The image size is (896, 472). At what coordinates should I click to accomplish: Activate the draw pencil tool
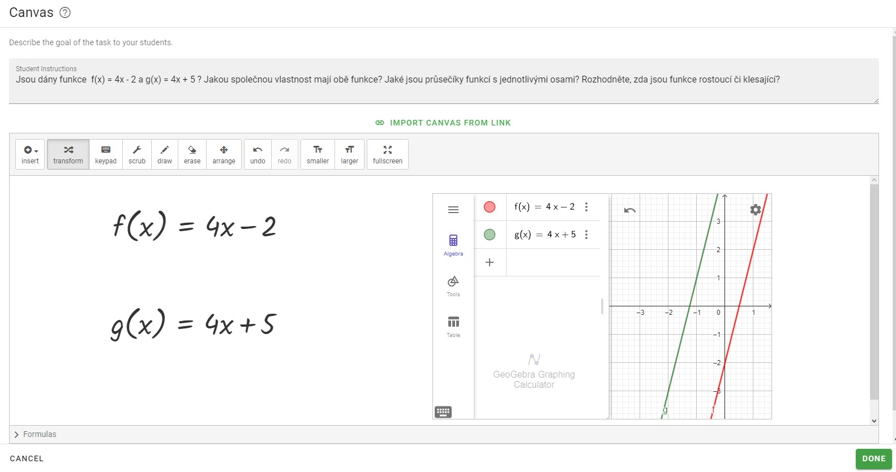(x=165, y=154)
